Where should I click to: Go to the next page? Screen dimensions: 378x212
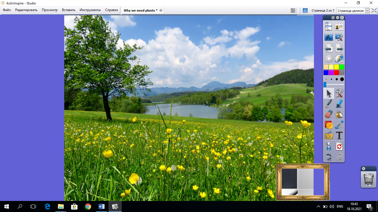[339, 49]
